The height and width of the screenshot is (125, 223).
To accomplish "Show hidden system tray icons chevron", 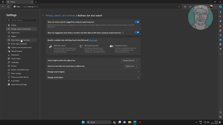I will click(x=196, y=122).
